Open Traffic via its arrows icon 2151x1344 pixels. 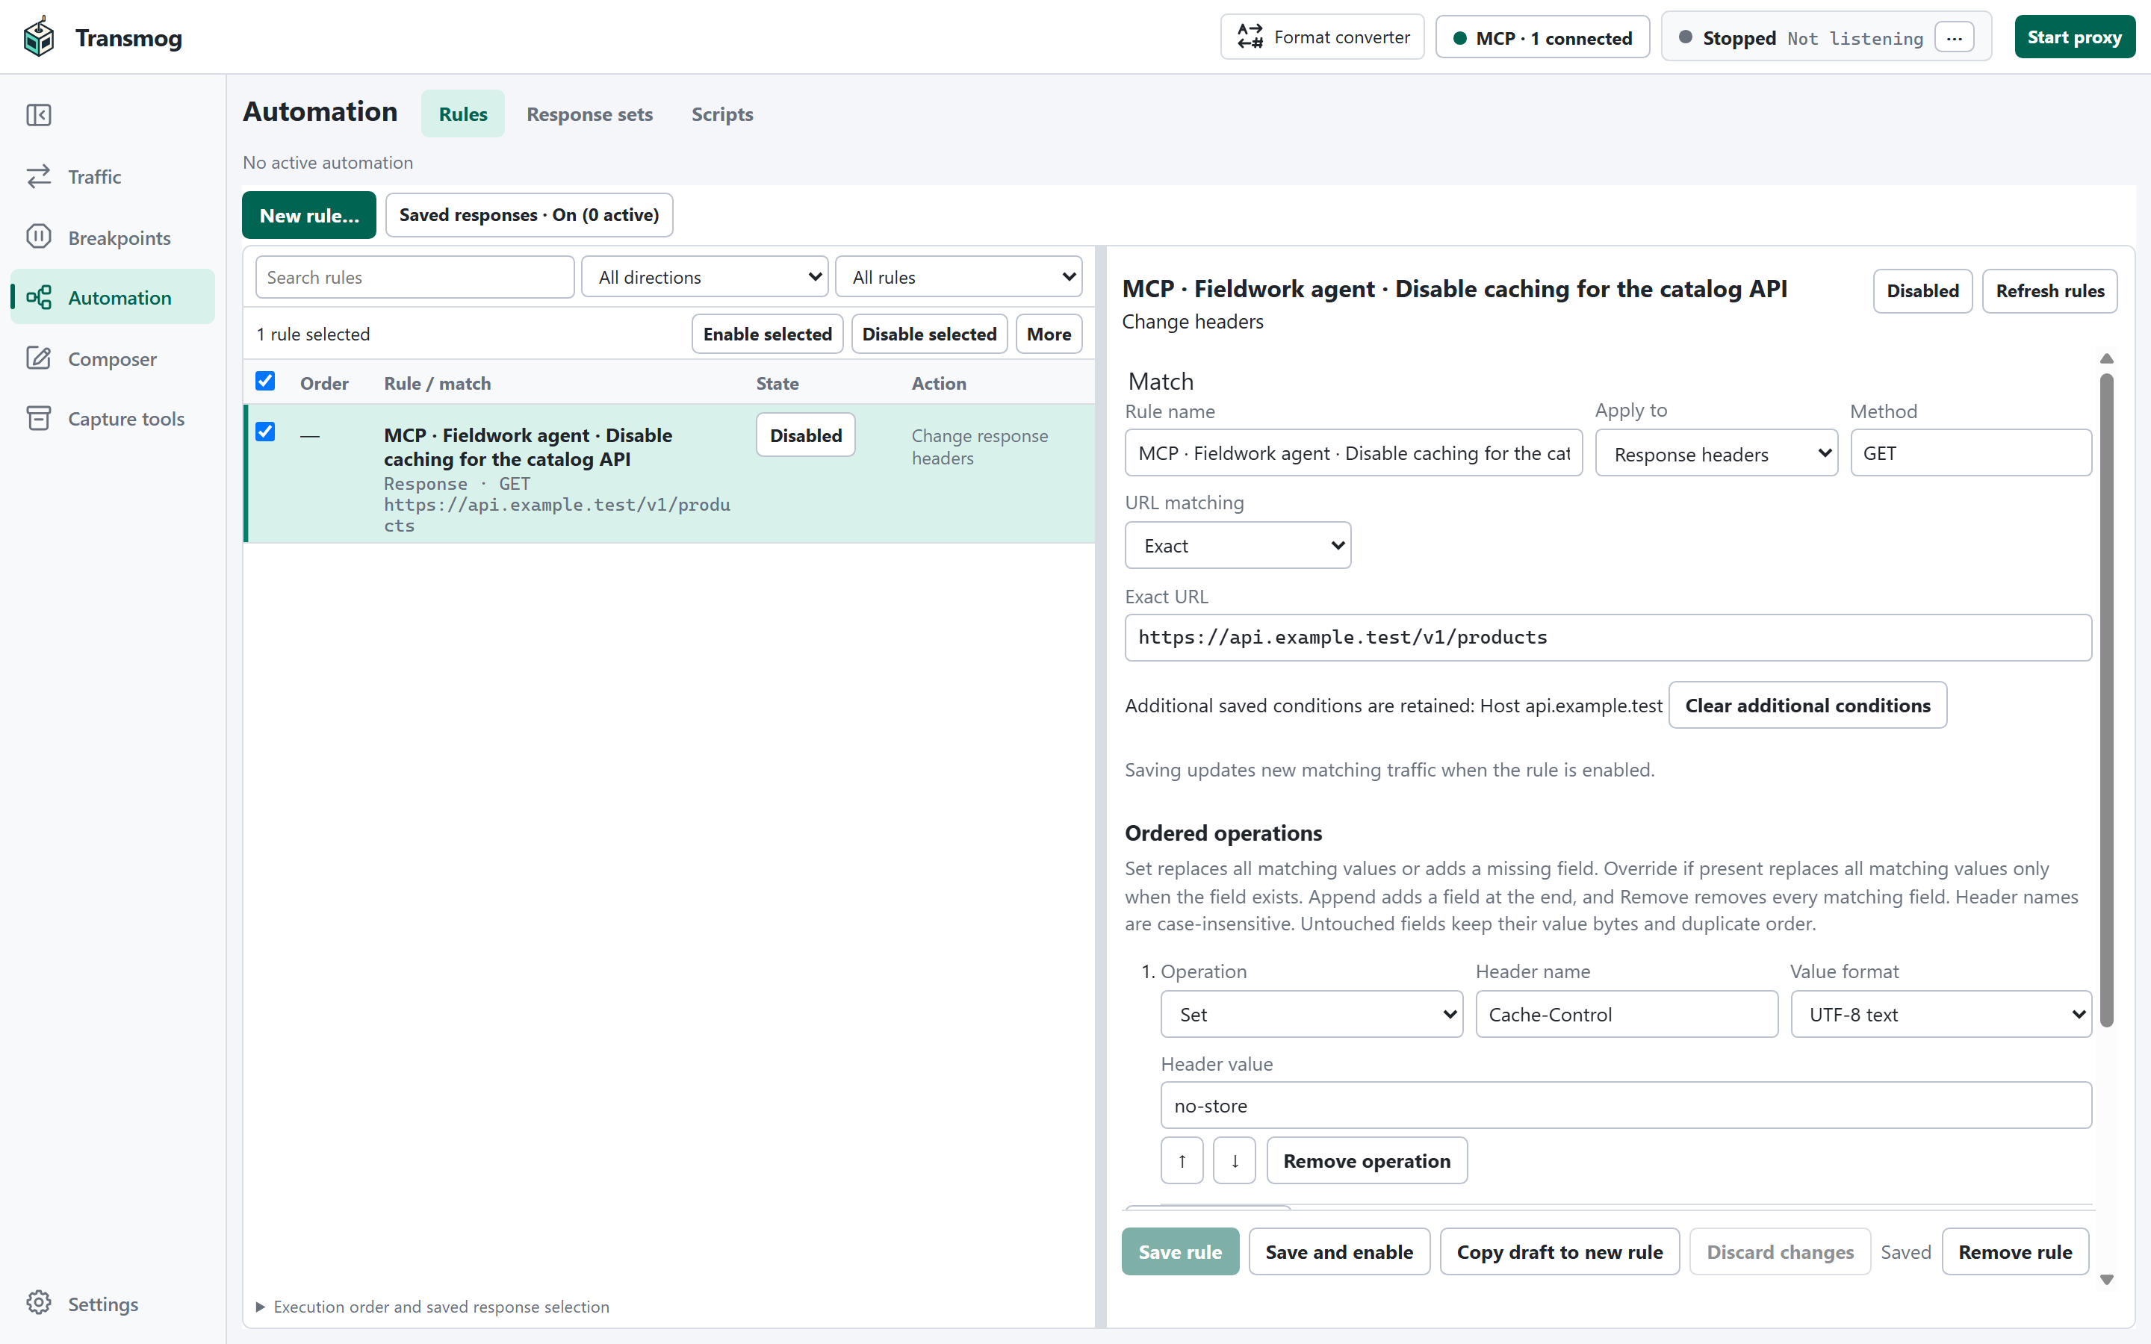click(x=38, y=176)
